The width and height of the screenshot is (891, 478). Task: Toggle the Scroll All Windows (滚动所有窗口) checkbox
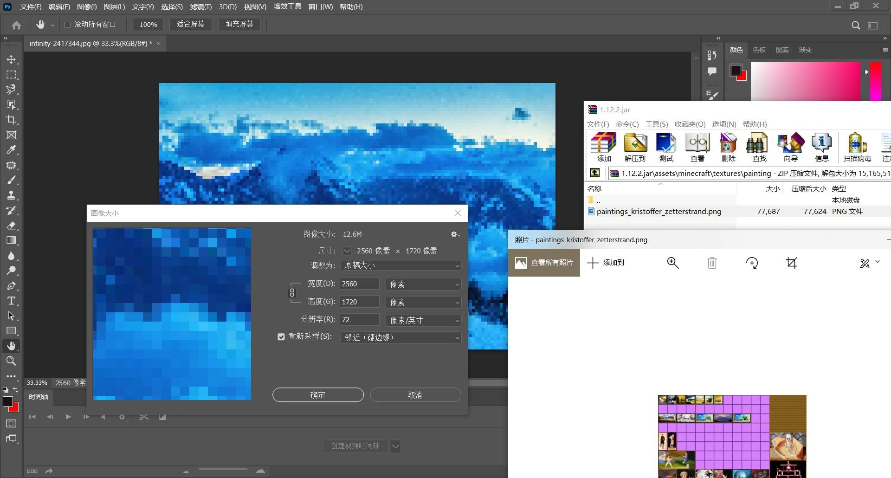tap(67, 25)
